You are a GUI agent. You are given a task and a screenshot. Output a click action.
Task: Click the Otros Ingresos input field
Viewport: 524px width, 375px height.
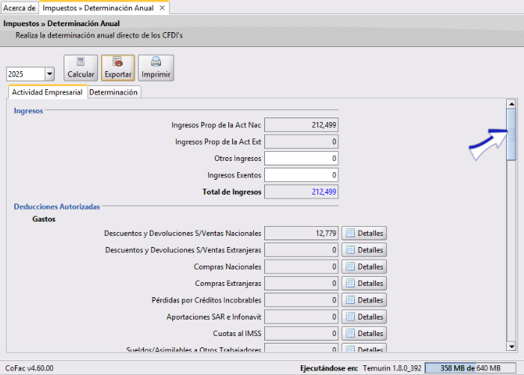coord(301,159)
